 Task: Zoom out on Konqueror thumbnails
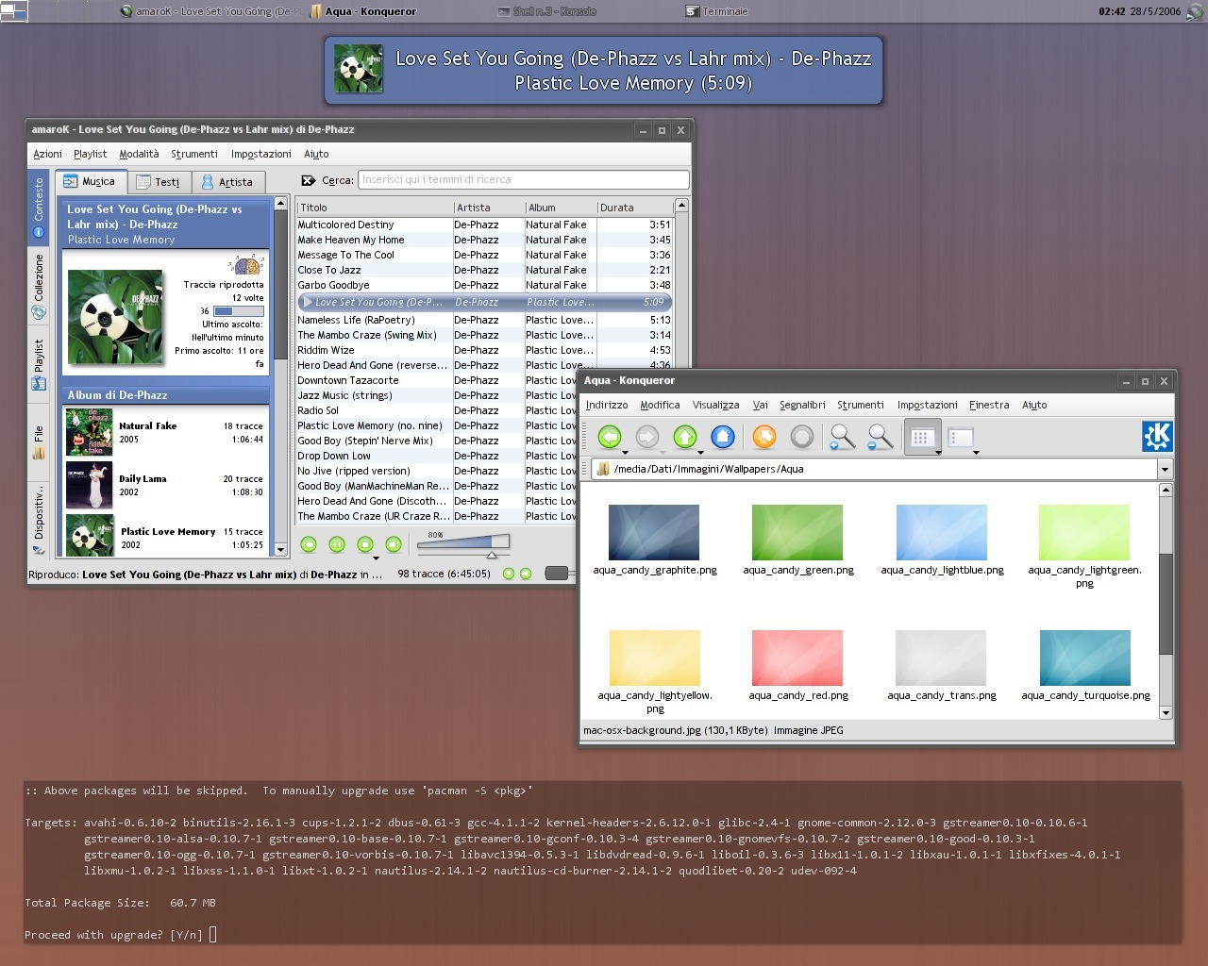(880, 437)
